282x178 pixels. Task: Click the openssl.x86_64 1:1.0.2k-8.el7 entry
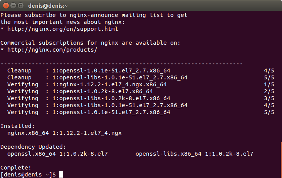pos(57,154)
